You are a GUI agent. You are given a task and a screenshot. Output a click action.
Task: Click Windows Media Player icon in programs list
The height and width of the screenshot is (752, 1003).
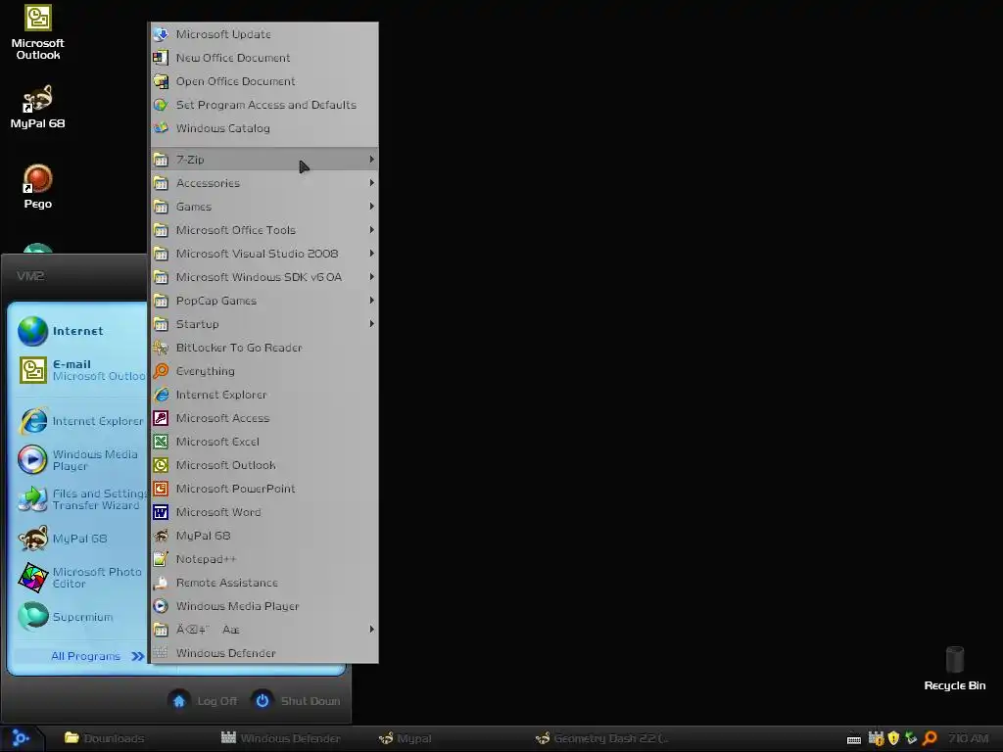[162, 606]
